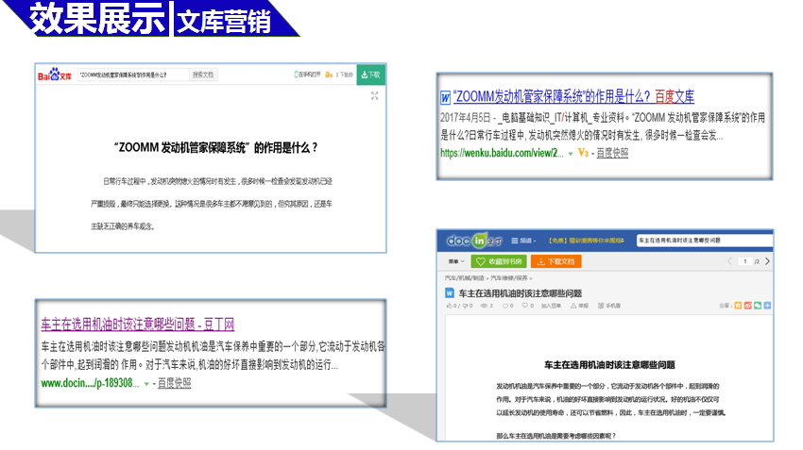
Task: Click the 手机看 mobile view icon
Action: pos(601,306)
